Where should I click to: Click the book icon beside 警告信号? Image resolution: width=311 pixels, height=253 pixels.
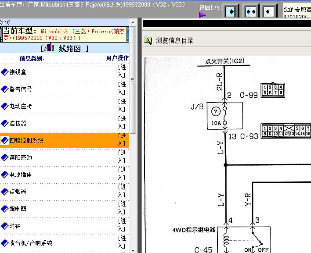pyautogui.click(x=4, y=89)
